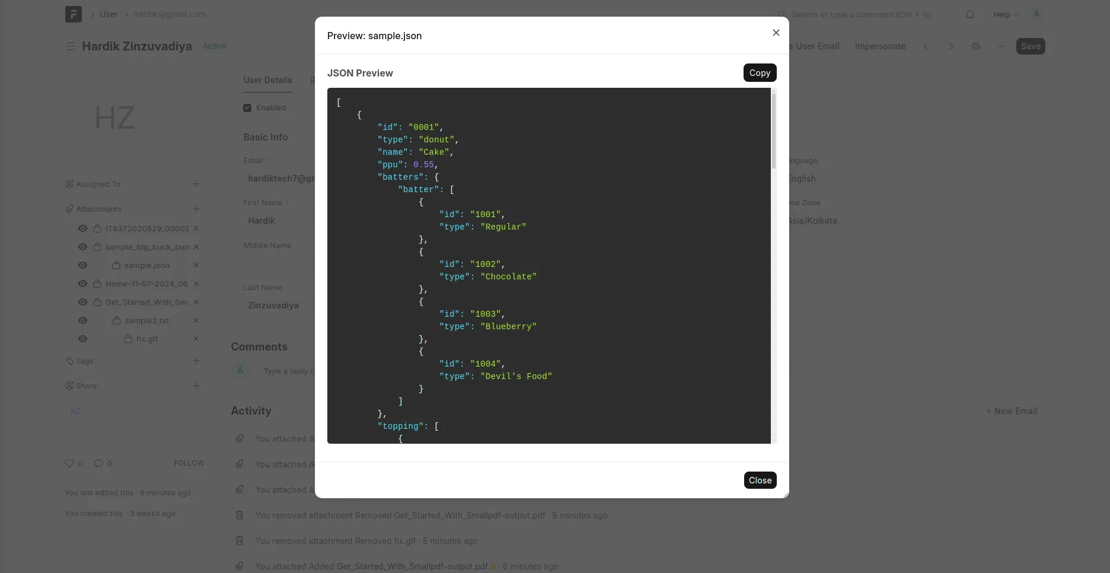Image resolution: width=1110 pixels, height=573 pixels.
Task: Dismiss preview dialog with X icon
Action: pyautogui.click(x=776, y=33)
